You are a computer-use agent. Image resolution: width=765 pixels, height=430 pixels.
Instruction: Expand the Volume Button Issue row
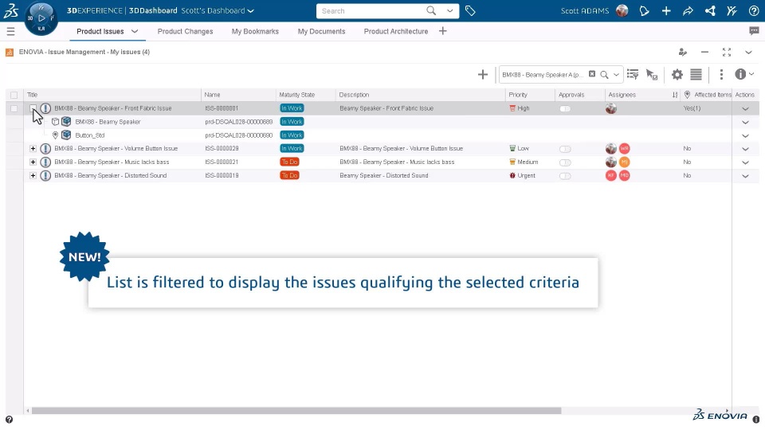click(33, 149)
